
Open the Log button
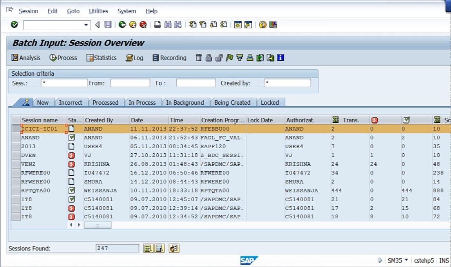tap(134, 58)
